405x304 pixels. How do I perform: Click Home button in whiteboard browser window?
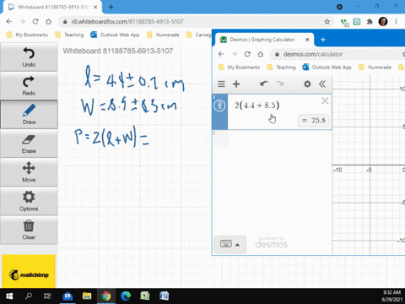(x=48, y=22)
